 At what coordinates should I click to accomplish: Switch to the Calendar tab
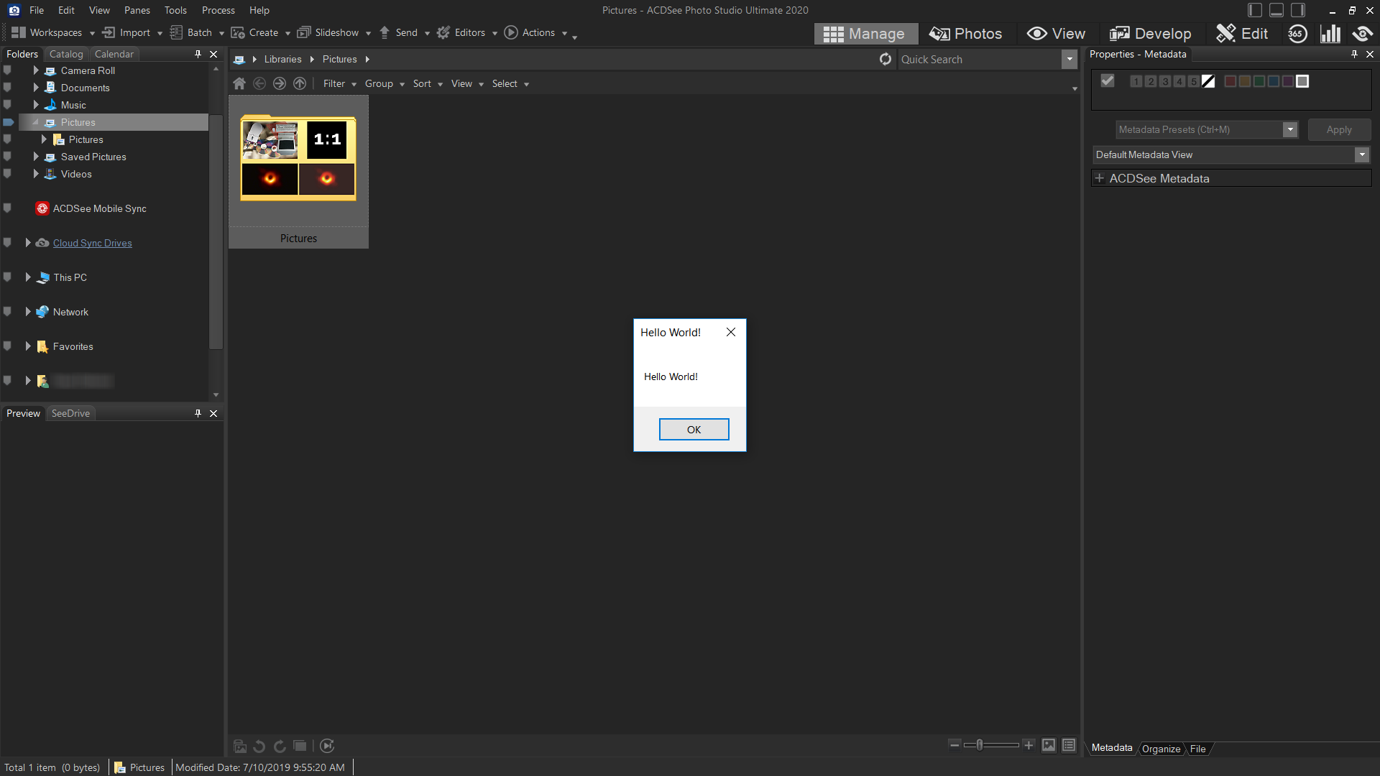114,54
